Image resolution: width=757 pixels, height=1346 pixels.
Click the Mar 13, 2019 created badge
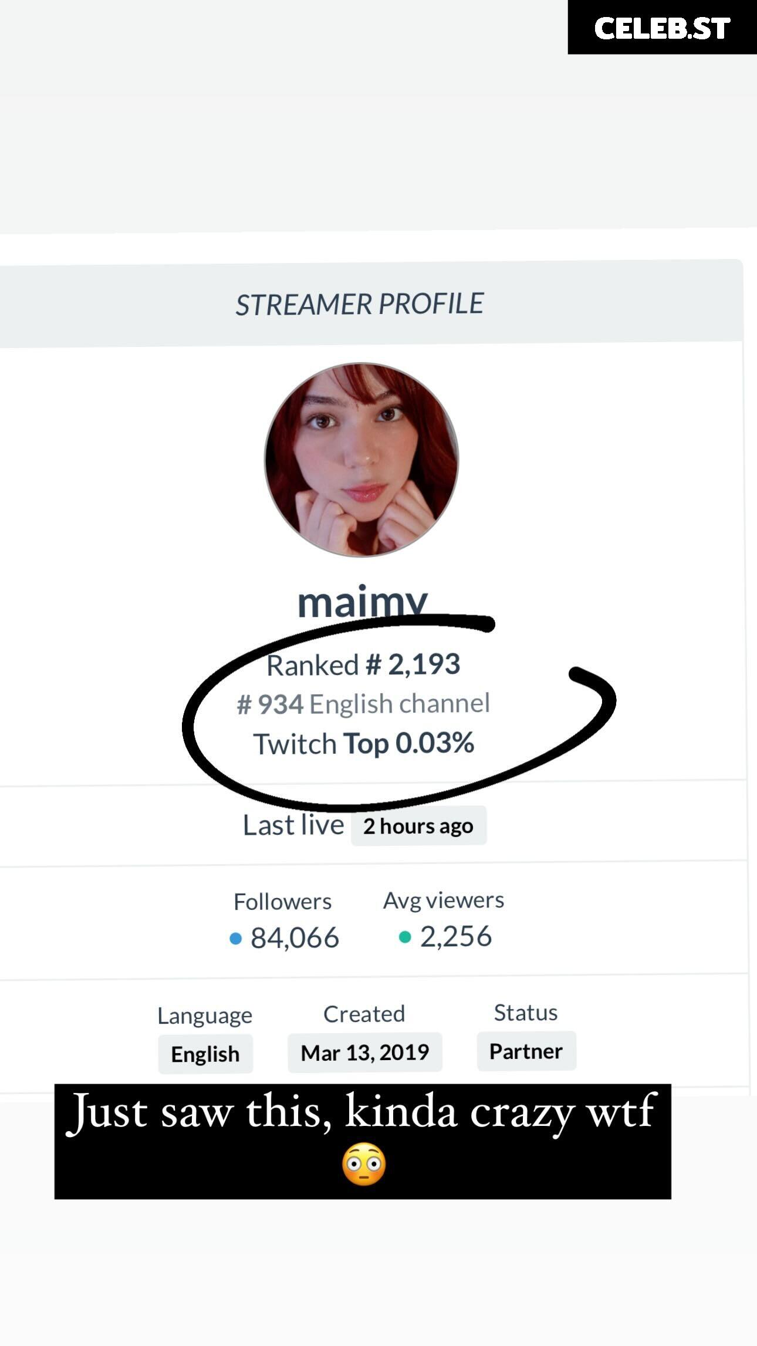point(364,1052)
